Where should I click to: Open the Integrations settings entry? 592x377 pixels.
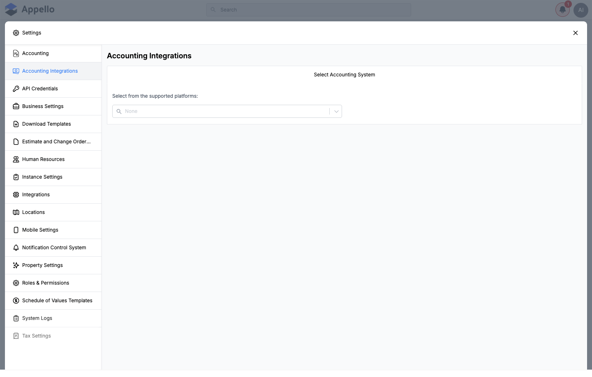coord(53,195)
